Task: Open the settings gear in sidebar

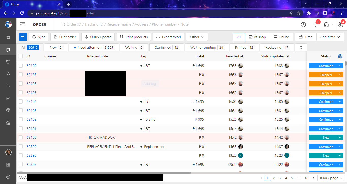Action: (x=8, y=110)
